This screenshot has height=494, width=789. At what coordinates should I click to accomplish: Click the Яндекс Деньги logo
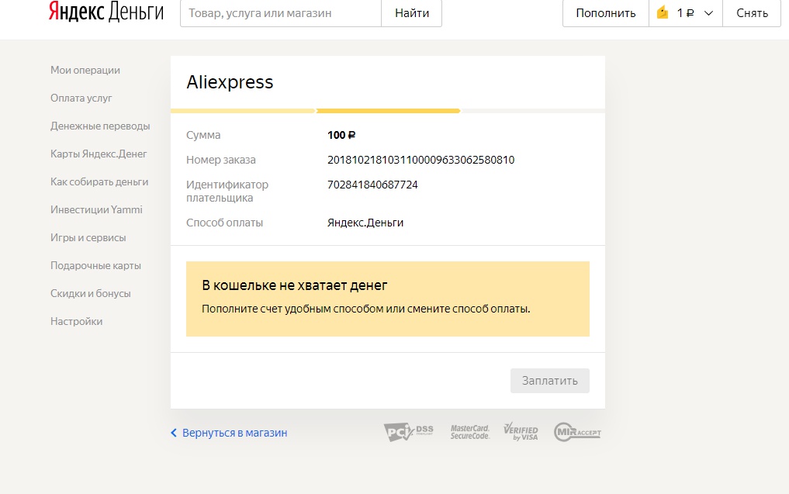tap(106, 13)
